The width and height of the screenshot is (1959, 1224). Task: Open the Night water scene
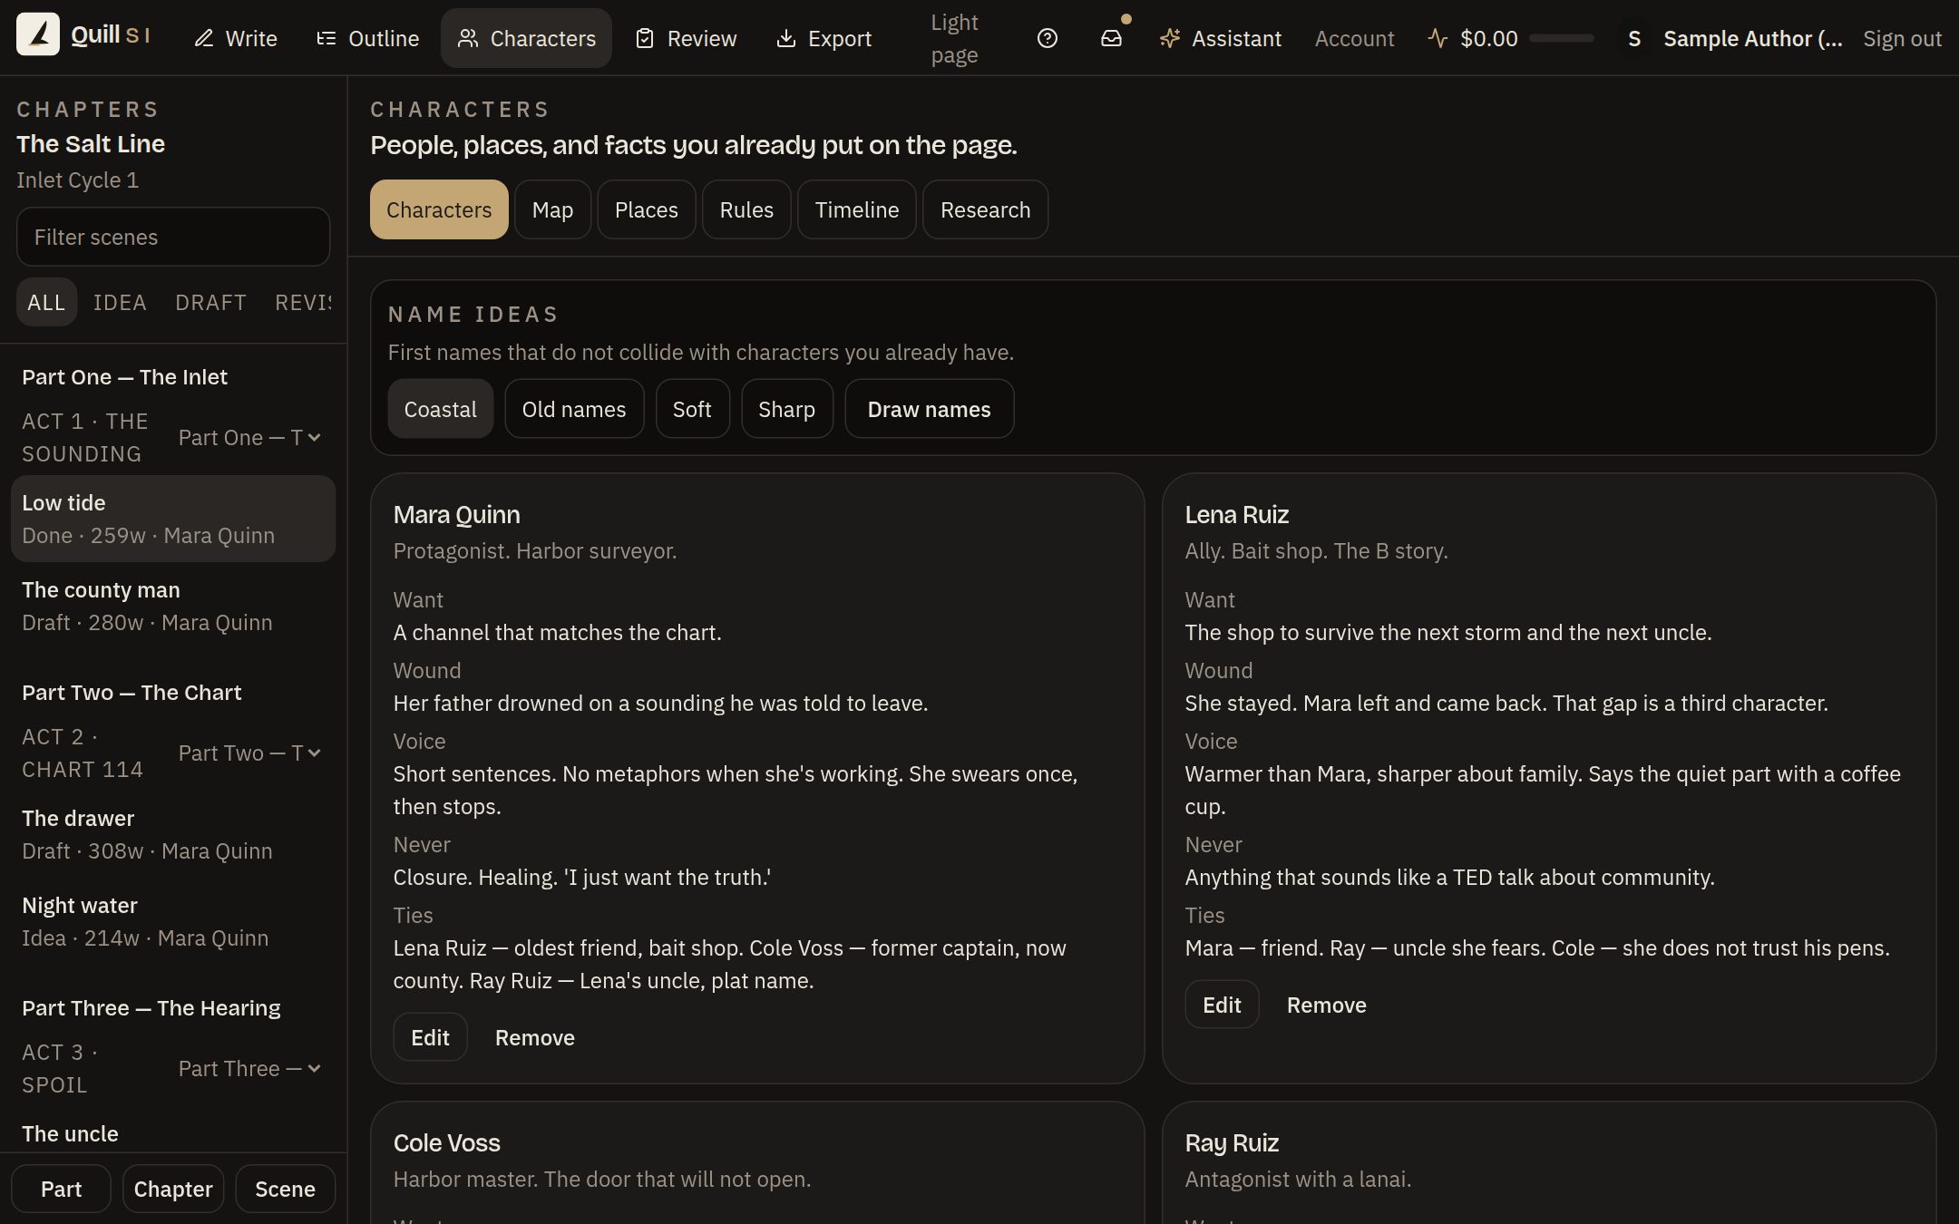173,921
